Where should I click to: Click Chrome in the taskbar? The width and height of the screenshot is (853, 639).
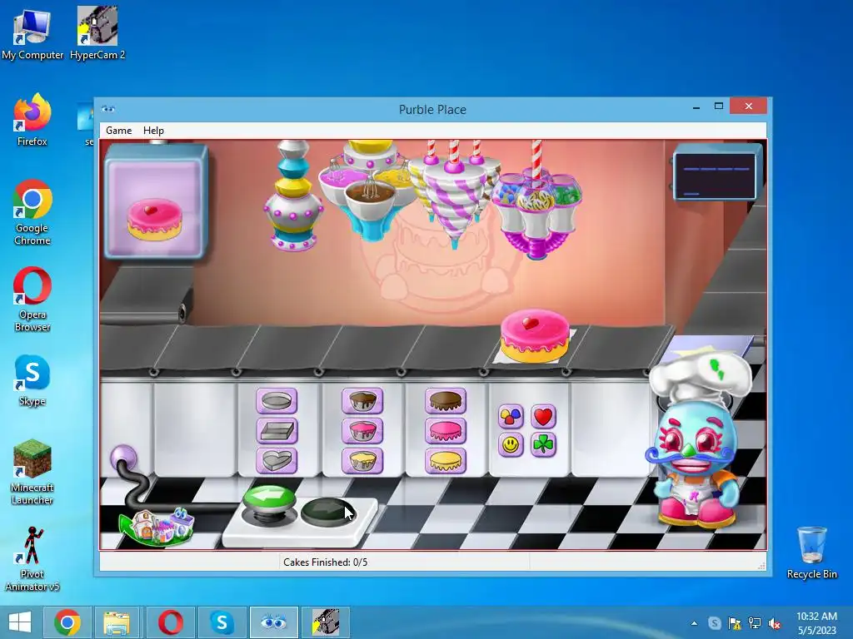67,622
